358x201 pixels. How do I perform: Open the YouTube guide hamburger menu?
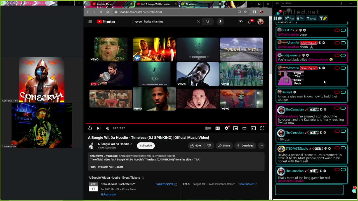click(x=90, y=21)
